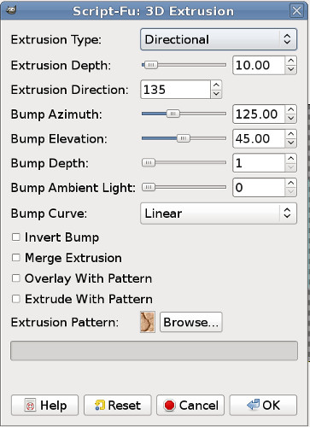Increase Extrusion Depth with up arrow
This screenshot has width=310, height=427.
coord(290,61)
